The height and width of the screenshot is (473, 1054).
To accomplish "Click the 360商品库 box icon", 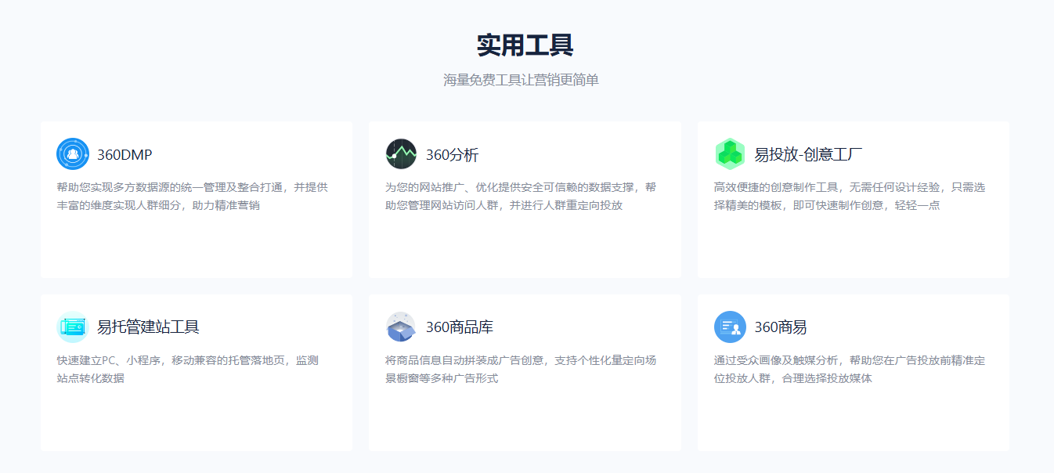I will coord(402,327).
